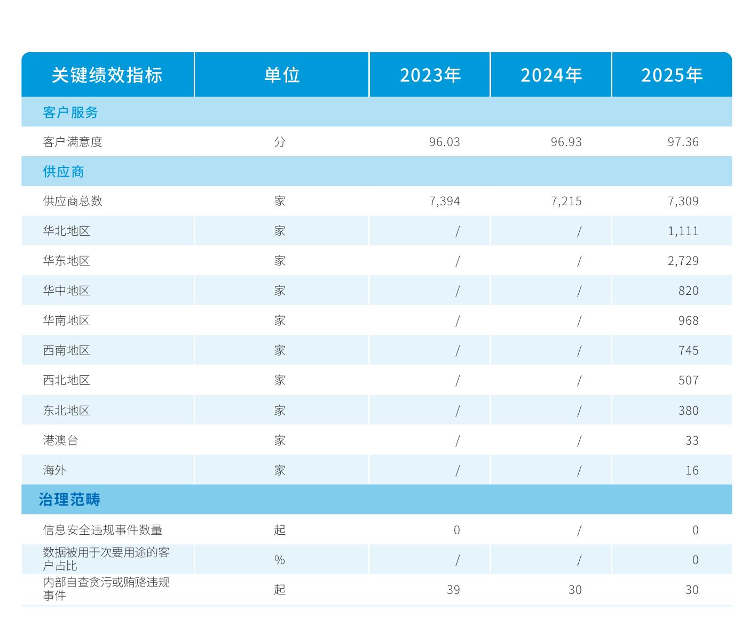The height and width of the screenshot is (627, 749).
Task: Click the 2025年 value in 内部自查贪污 row
Action: [x=692, y=590]
